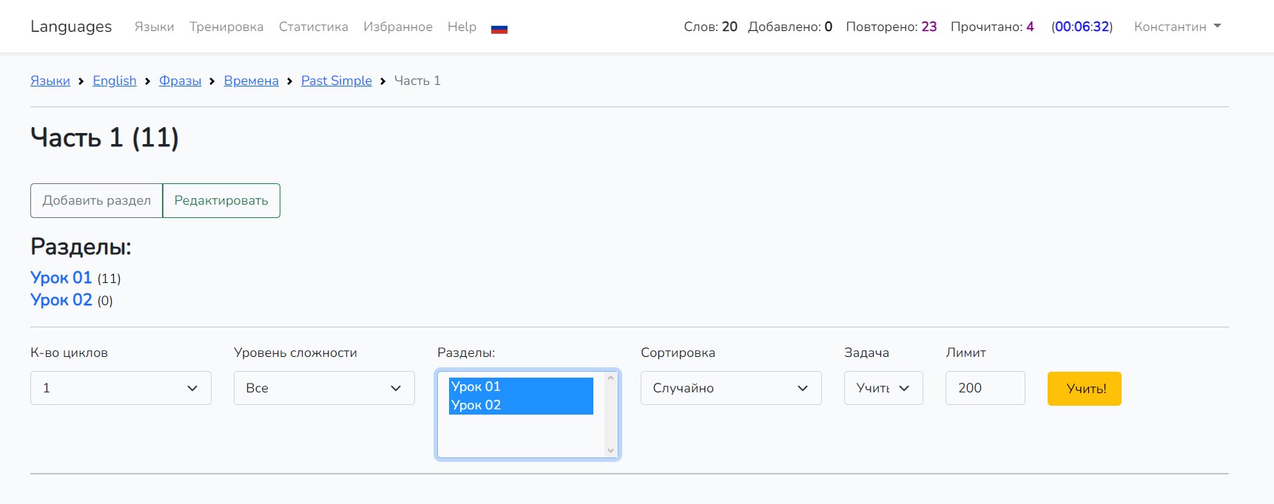Go to Избранное in the navbar
This screenshot has width=1274, height=504.
[397, 27]
